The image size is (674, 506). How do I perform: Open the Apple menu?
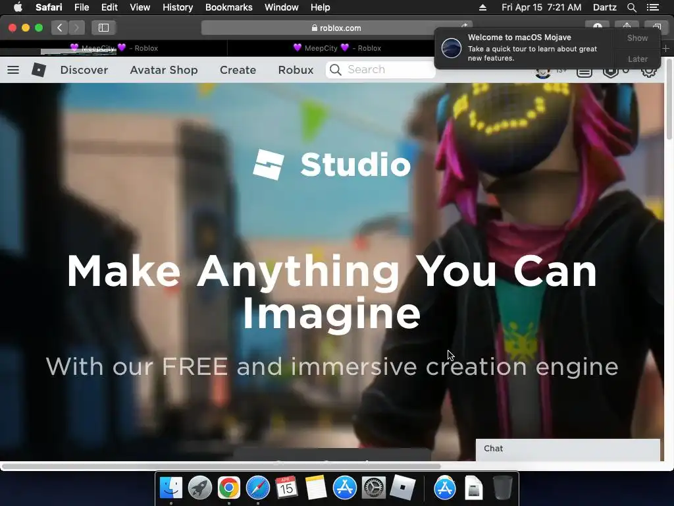tap(18, 7)
